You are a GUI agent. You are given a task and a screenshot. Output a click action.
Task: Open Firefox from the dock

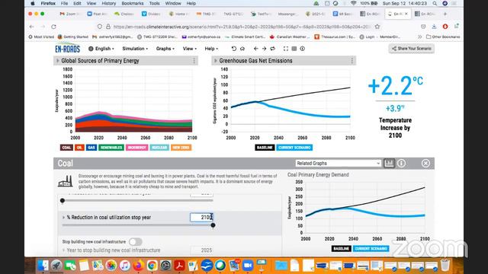(x=139, y=266)
